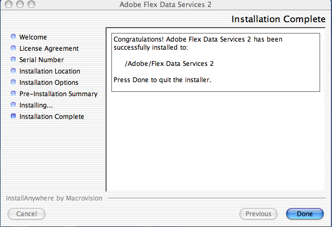The height and width of the screenshot is (227, 332).
Task: Click the Cancel button
Action: (26, 213)
